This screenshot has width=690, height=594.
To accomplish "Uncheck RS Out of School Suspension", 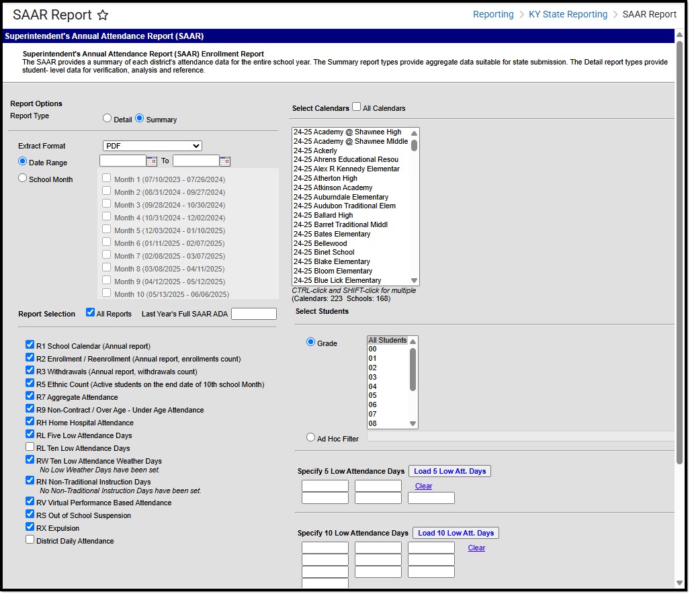I will tap(30, 514).
